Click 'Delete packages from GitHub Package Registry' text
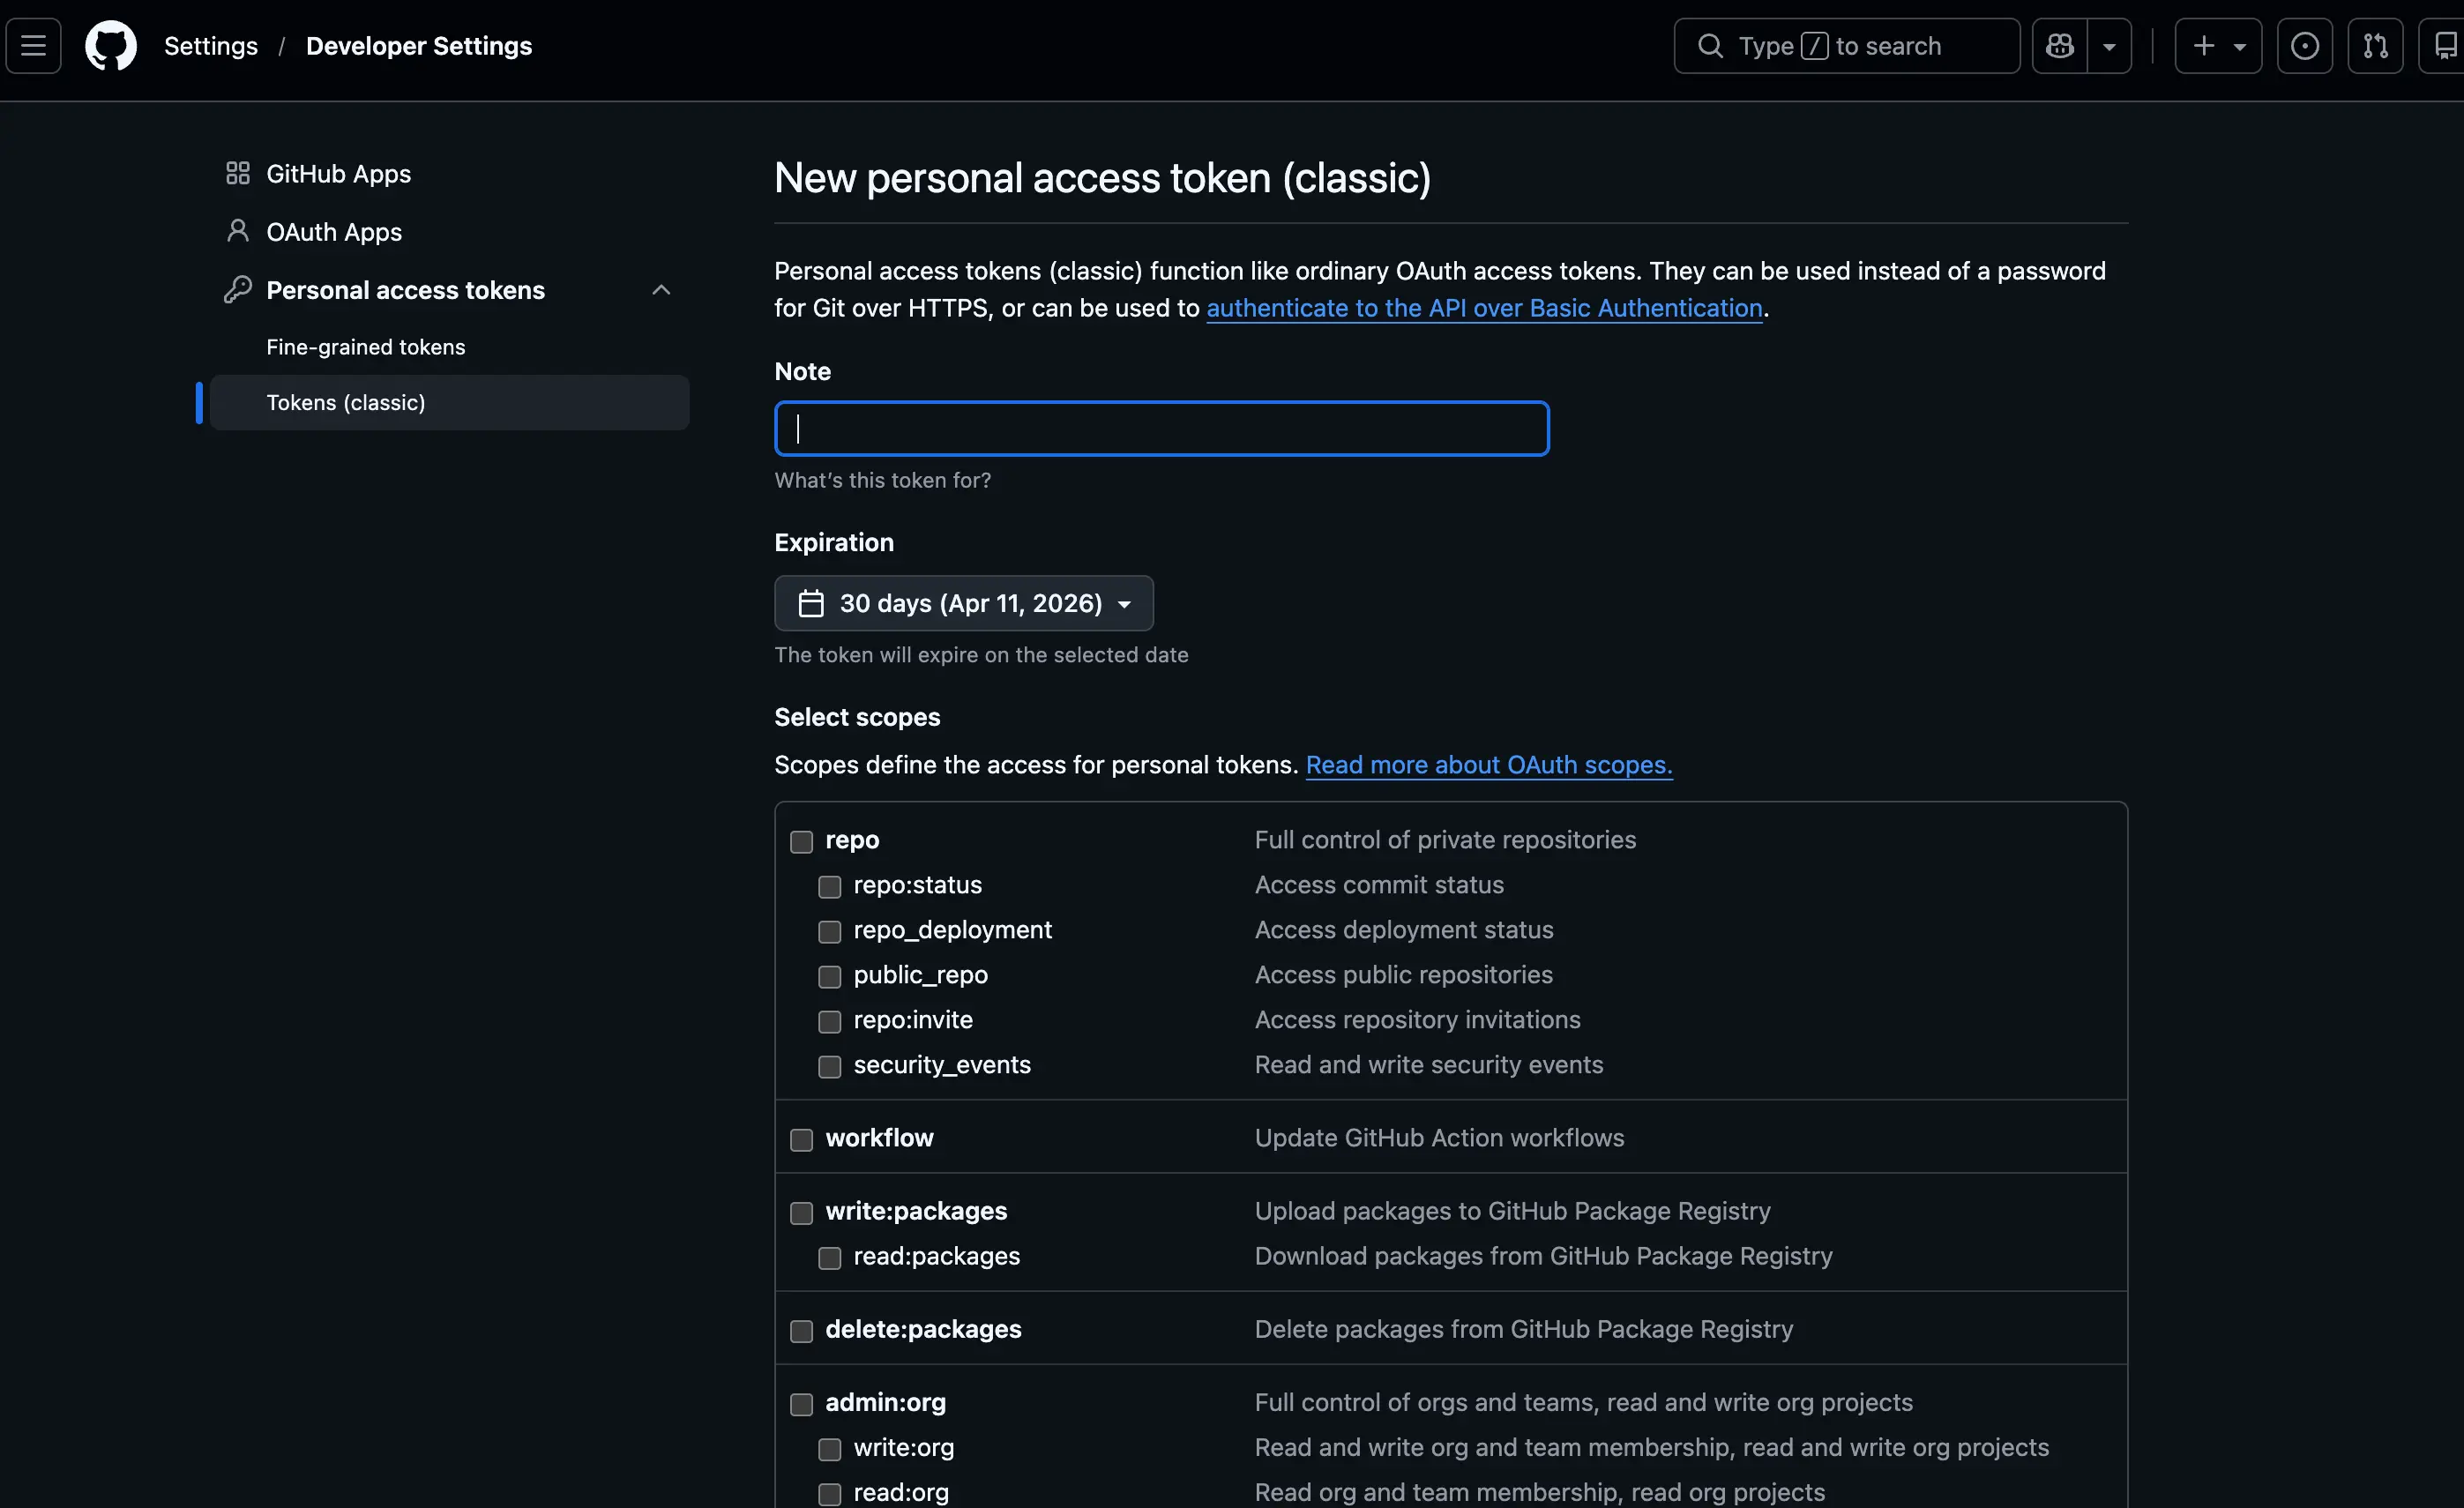2464x1508 pixels. (x=1524, y=1329)
